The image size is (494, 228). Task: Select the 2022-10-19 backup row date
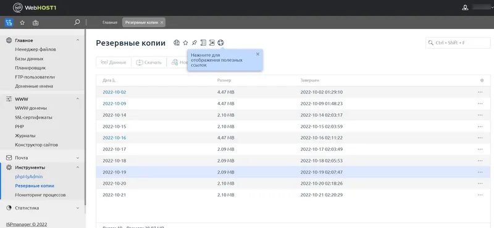[x=114, y=172]
